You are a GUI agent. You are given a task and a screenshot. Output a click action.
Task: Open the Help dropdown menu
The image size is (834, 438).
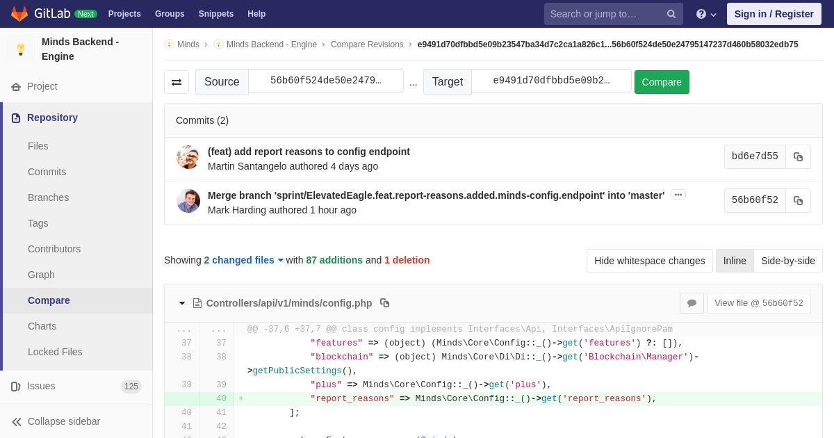click(x=706, y=14)
